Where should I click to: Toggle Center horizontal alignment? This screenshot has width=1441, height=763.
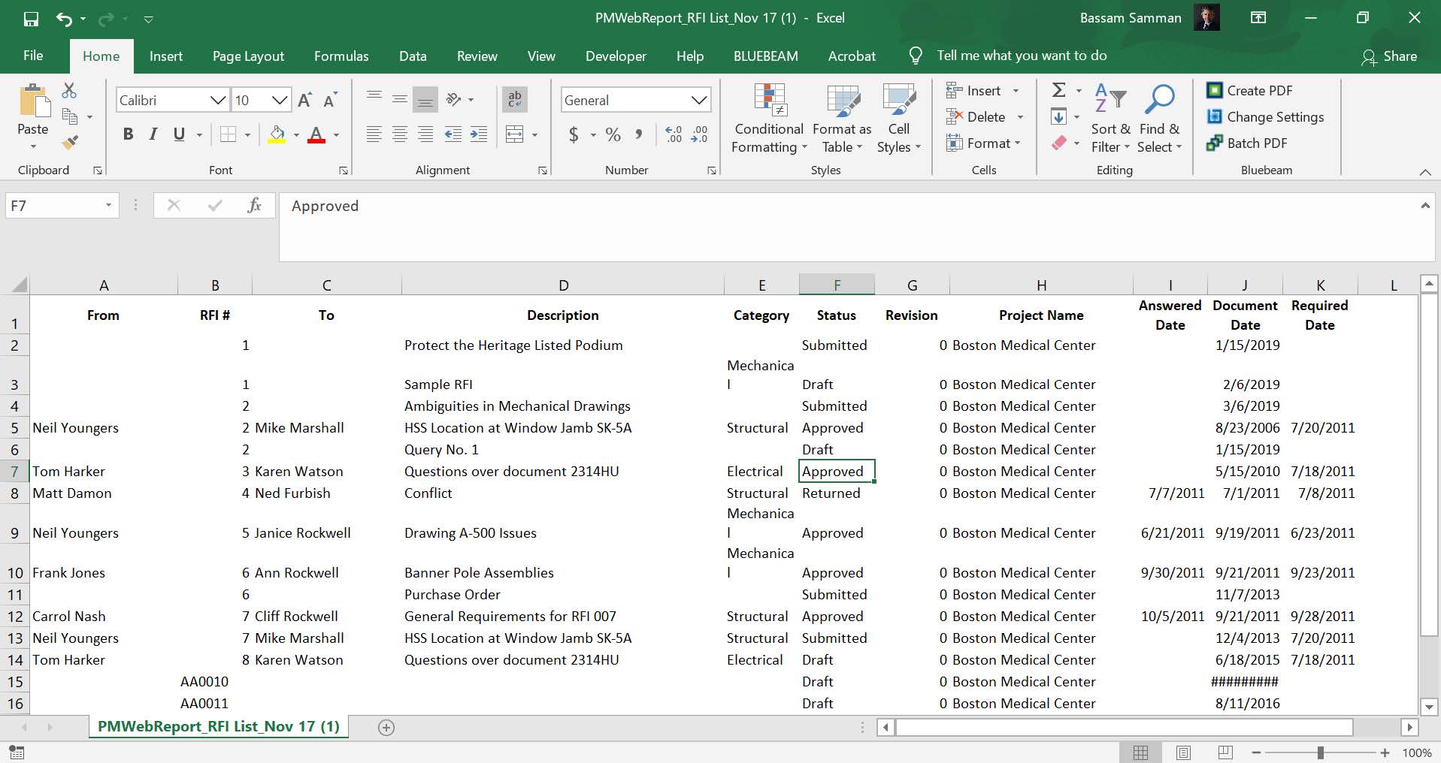(400, 134)
